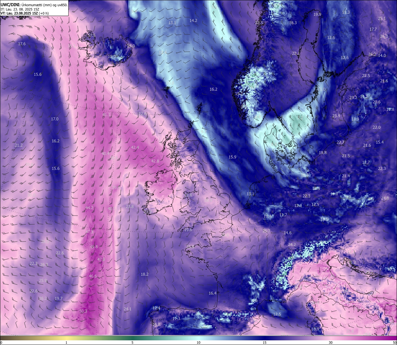This screenshot has width=397, height=345.
Task: Click the 44.2 value west of Ireland
Action: click(89, 208)
